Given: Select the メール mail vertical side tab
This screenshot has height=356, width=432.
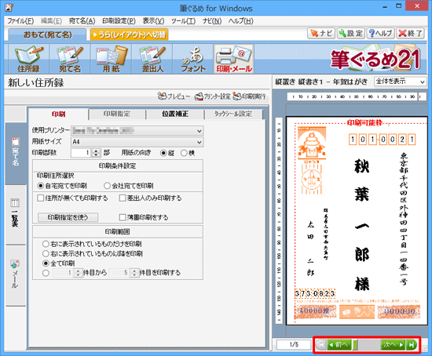Looking at the screenshot, I should [16, 275].
